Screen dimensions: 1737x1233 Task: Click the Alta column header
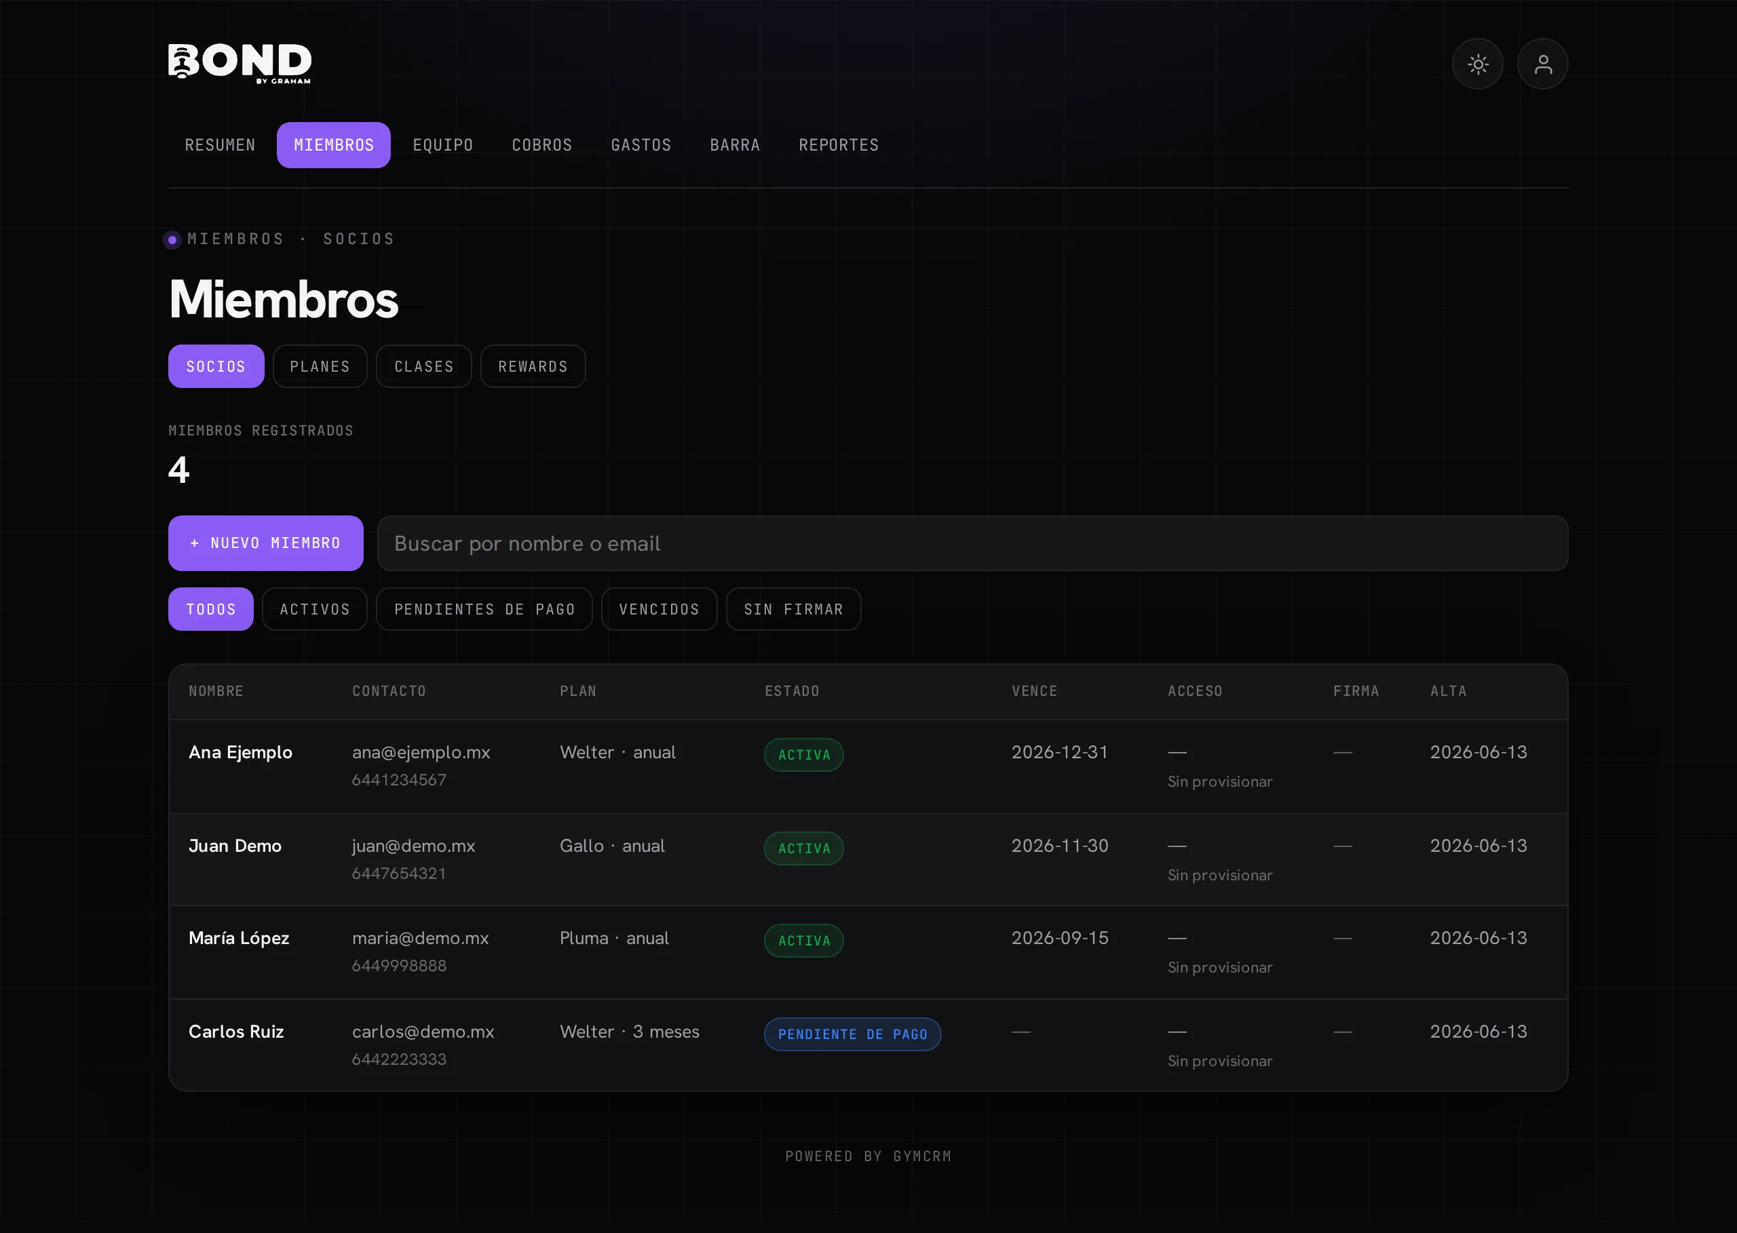click(x=1449, y=692)
